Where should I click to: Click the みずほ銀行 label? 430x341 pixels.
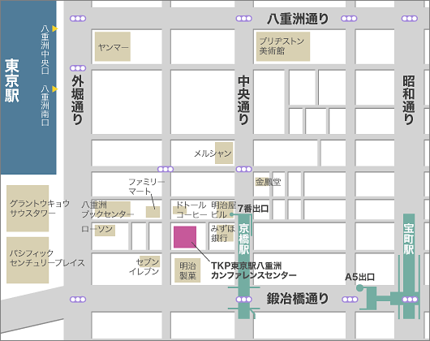click(x=223, y=233)
